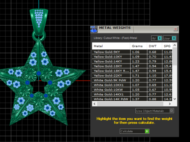Select the Yellow Gold:22KY row
This screenshot has height=142, width=190.
coord(132,76)
